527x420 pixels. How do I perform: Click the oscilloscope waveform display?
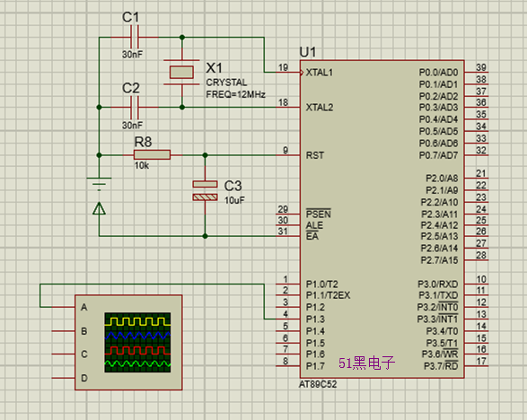[137, 343]
